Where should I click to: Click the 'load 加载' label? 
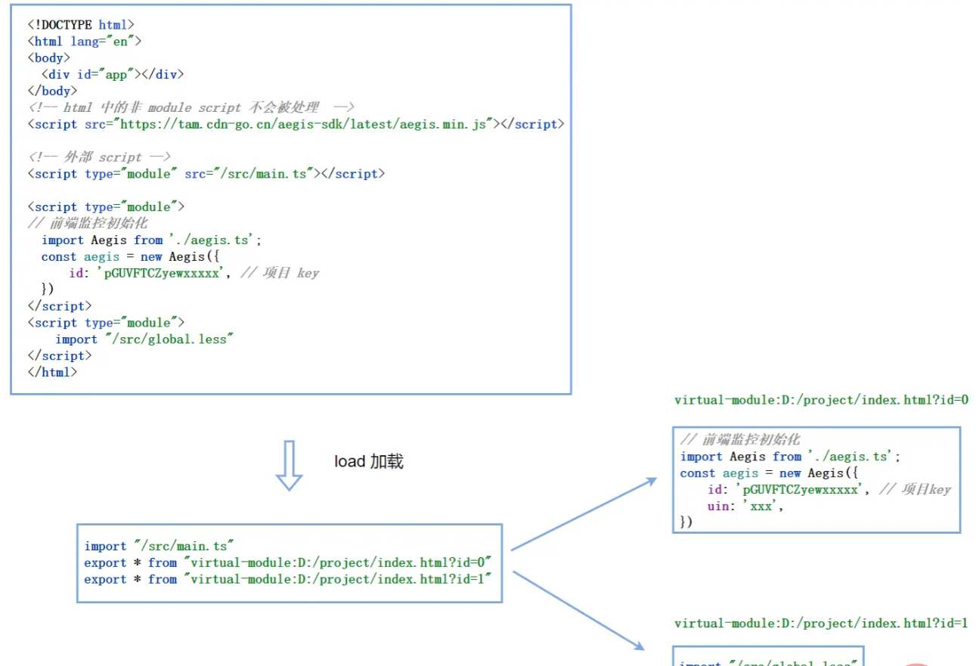click(369, 461)
